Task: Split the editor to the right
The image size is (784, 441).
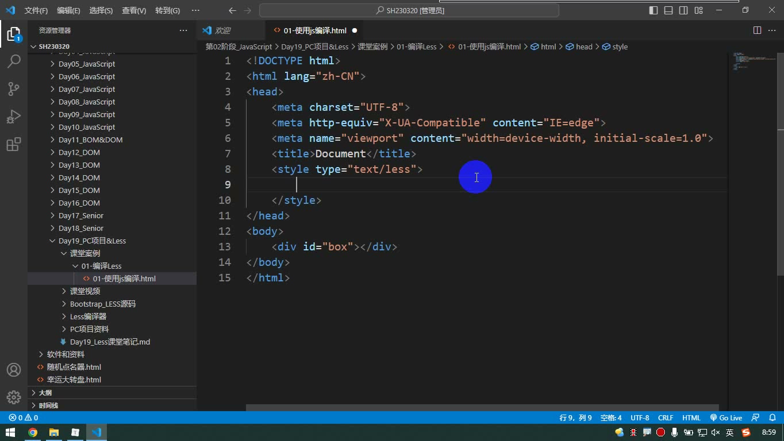Action: click(757, 30)
